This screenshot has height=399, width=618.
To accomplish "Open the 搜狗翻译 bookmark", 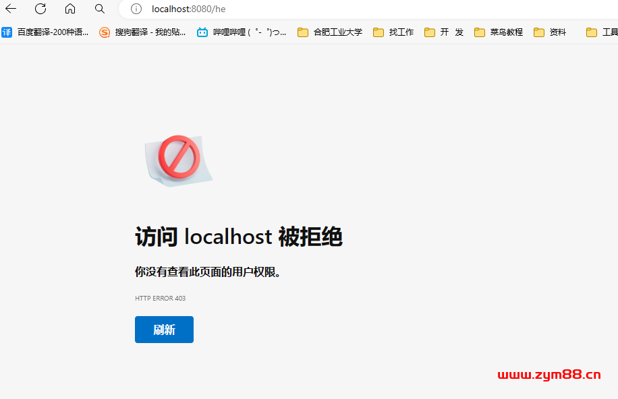I will [142, 32].
